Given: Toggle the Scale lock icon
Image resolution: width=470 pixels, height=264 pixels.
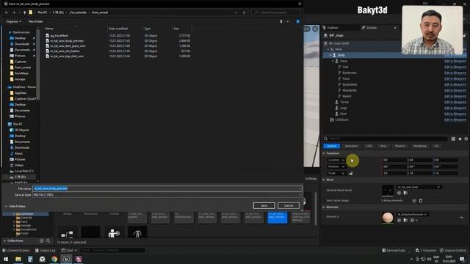Looking at the screenshot, I should (x=351, y=173).
